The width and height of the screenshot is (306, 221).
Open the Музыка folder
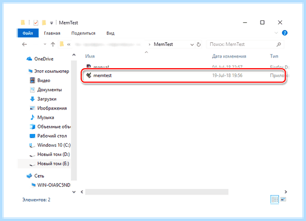[45, 117]
